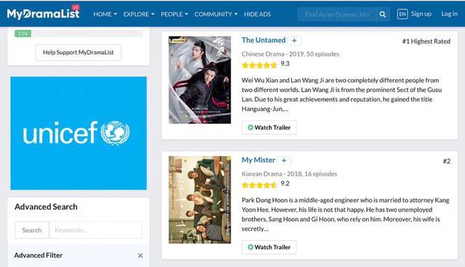The width and height of the screenshot is (465, 267).
Task: Open The Untamed poster thumbnail
Action: pyautogui.click(x=200, y=80)
